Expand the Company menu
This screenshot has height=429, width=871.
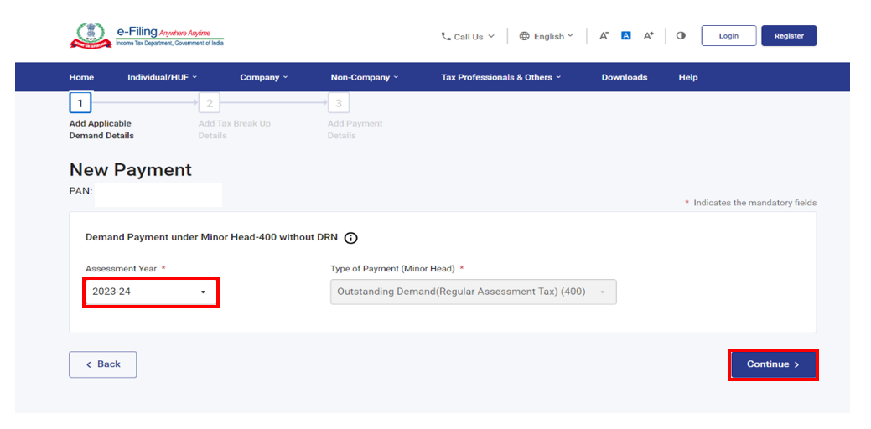coord(263,77)
